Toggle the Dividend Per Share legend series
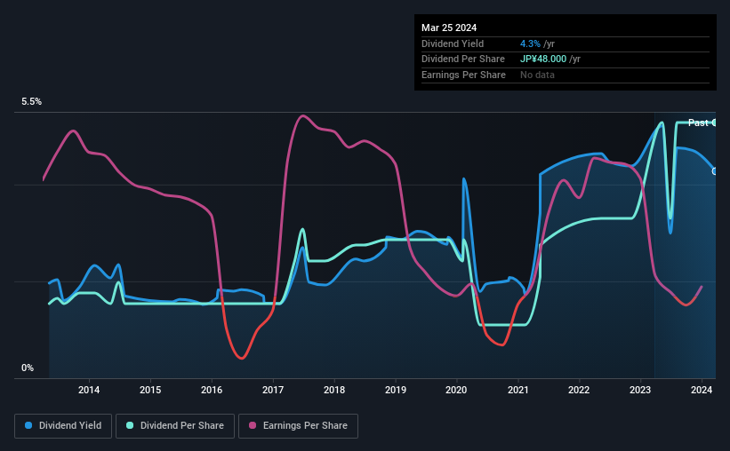Image resolution: width=730 pixels, height=451 pixels. click(175, 426)
